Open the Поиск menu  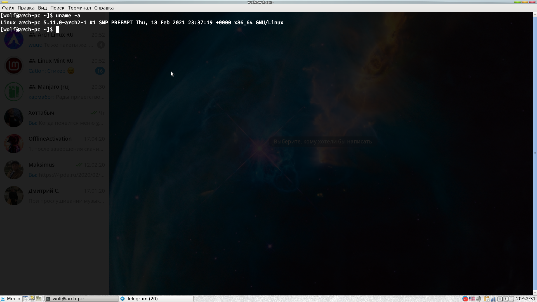click(57, 8)
